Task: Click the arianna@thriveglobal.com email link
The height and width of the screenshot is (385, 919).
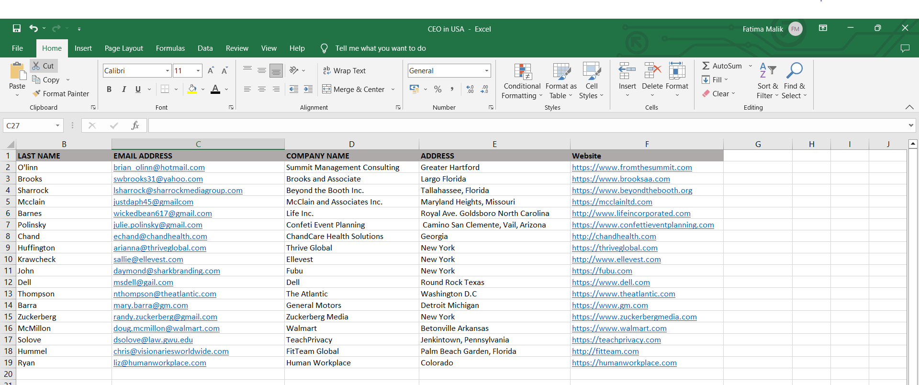Action: pos(159,248)
